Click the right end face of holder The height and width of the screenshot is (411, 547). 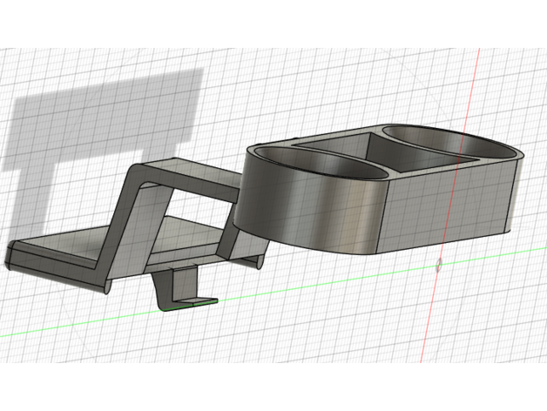click(517, 193)
